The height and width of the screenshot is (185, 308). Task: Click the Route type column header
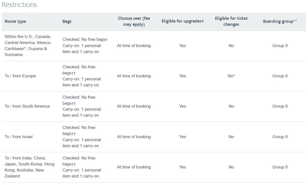point(15,22)
